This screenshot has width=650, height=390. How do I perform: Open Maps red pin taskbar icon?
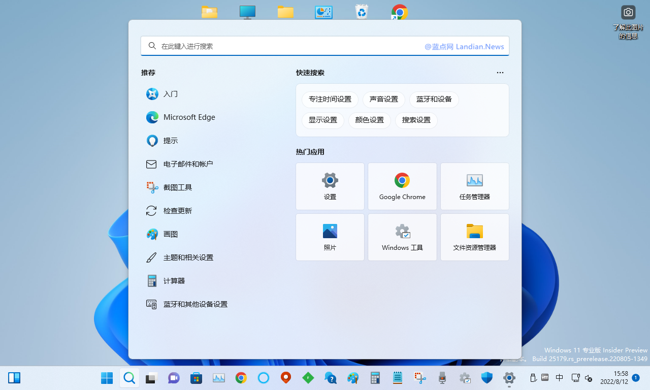click(286, 378)
